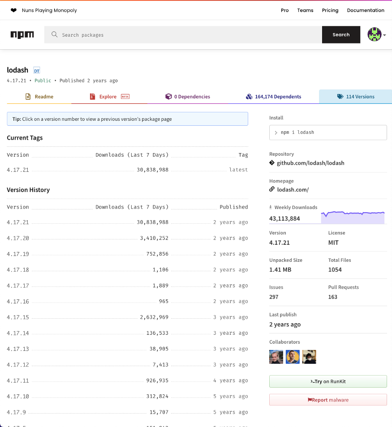This screenshot has height=427, width=392.
Task: Open version 4.17.11 page
Action: point(18,380)
